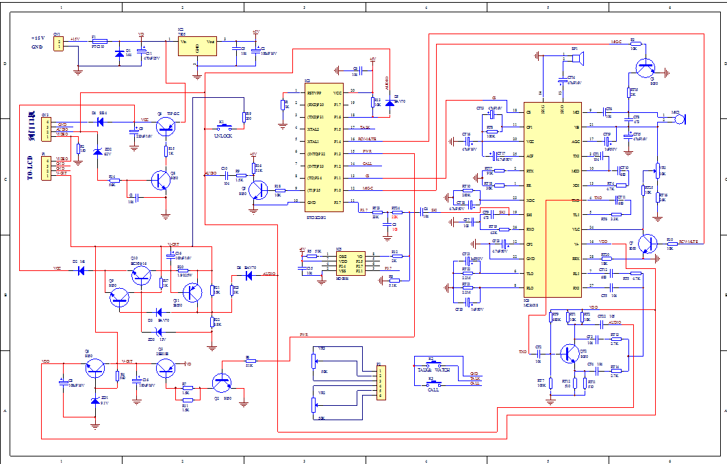Viewport: 727px width, 464px height.
Task: Click the Q11 S8550 transistor
Action: [192, 292]
